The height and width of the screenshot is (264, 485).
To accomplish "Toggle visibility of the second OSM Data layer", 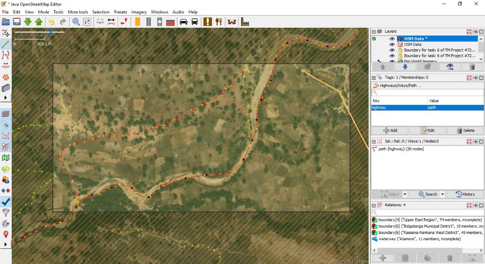I will click(x=392, y=44).
